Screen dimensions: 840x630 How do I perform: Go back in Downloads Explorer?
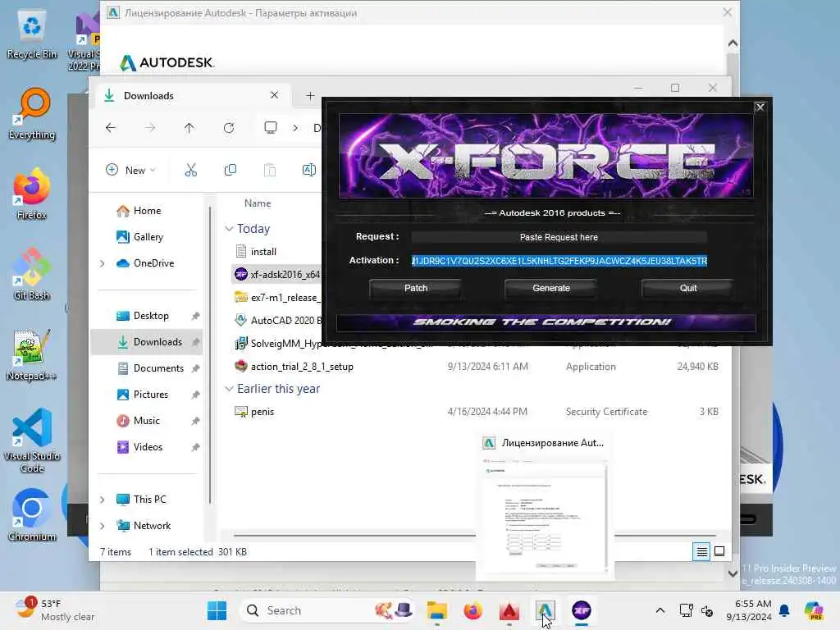(111, 128)
